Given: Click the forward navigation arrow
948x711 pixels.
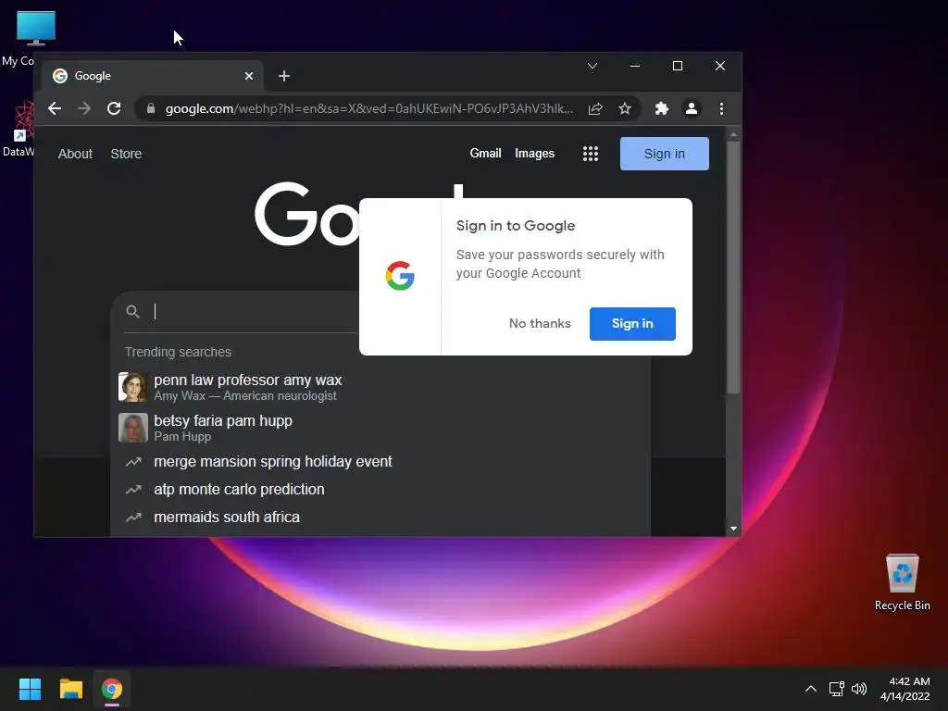Looking at the screenshot, I should 84,109.
